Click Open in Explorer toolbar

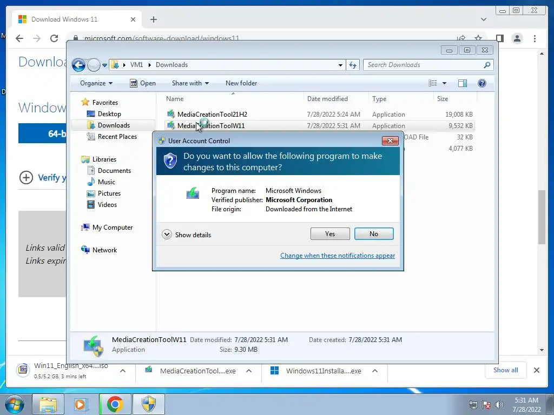tap(143, 83)
